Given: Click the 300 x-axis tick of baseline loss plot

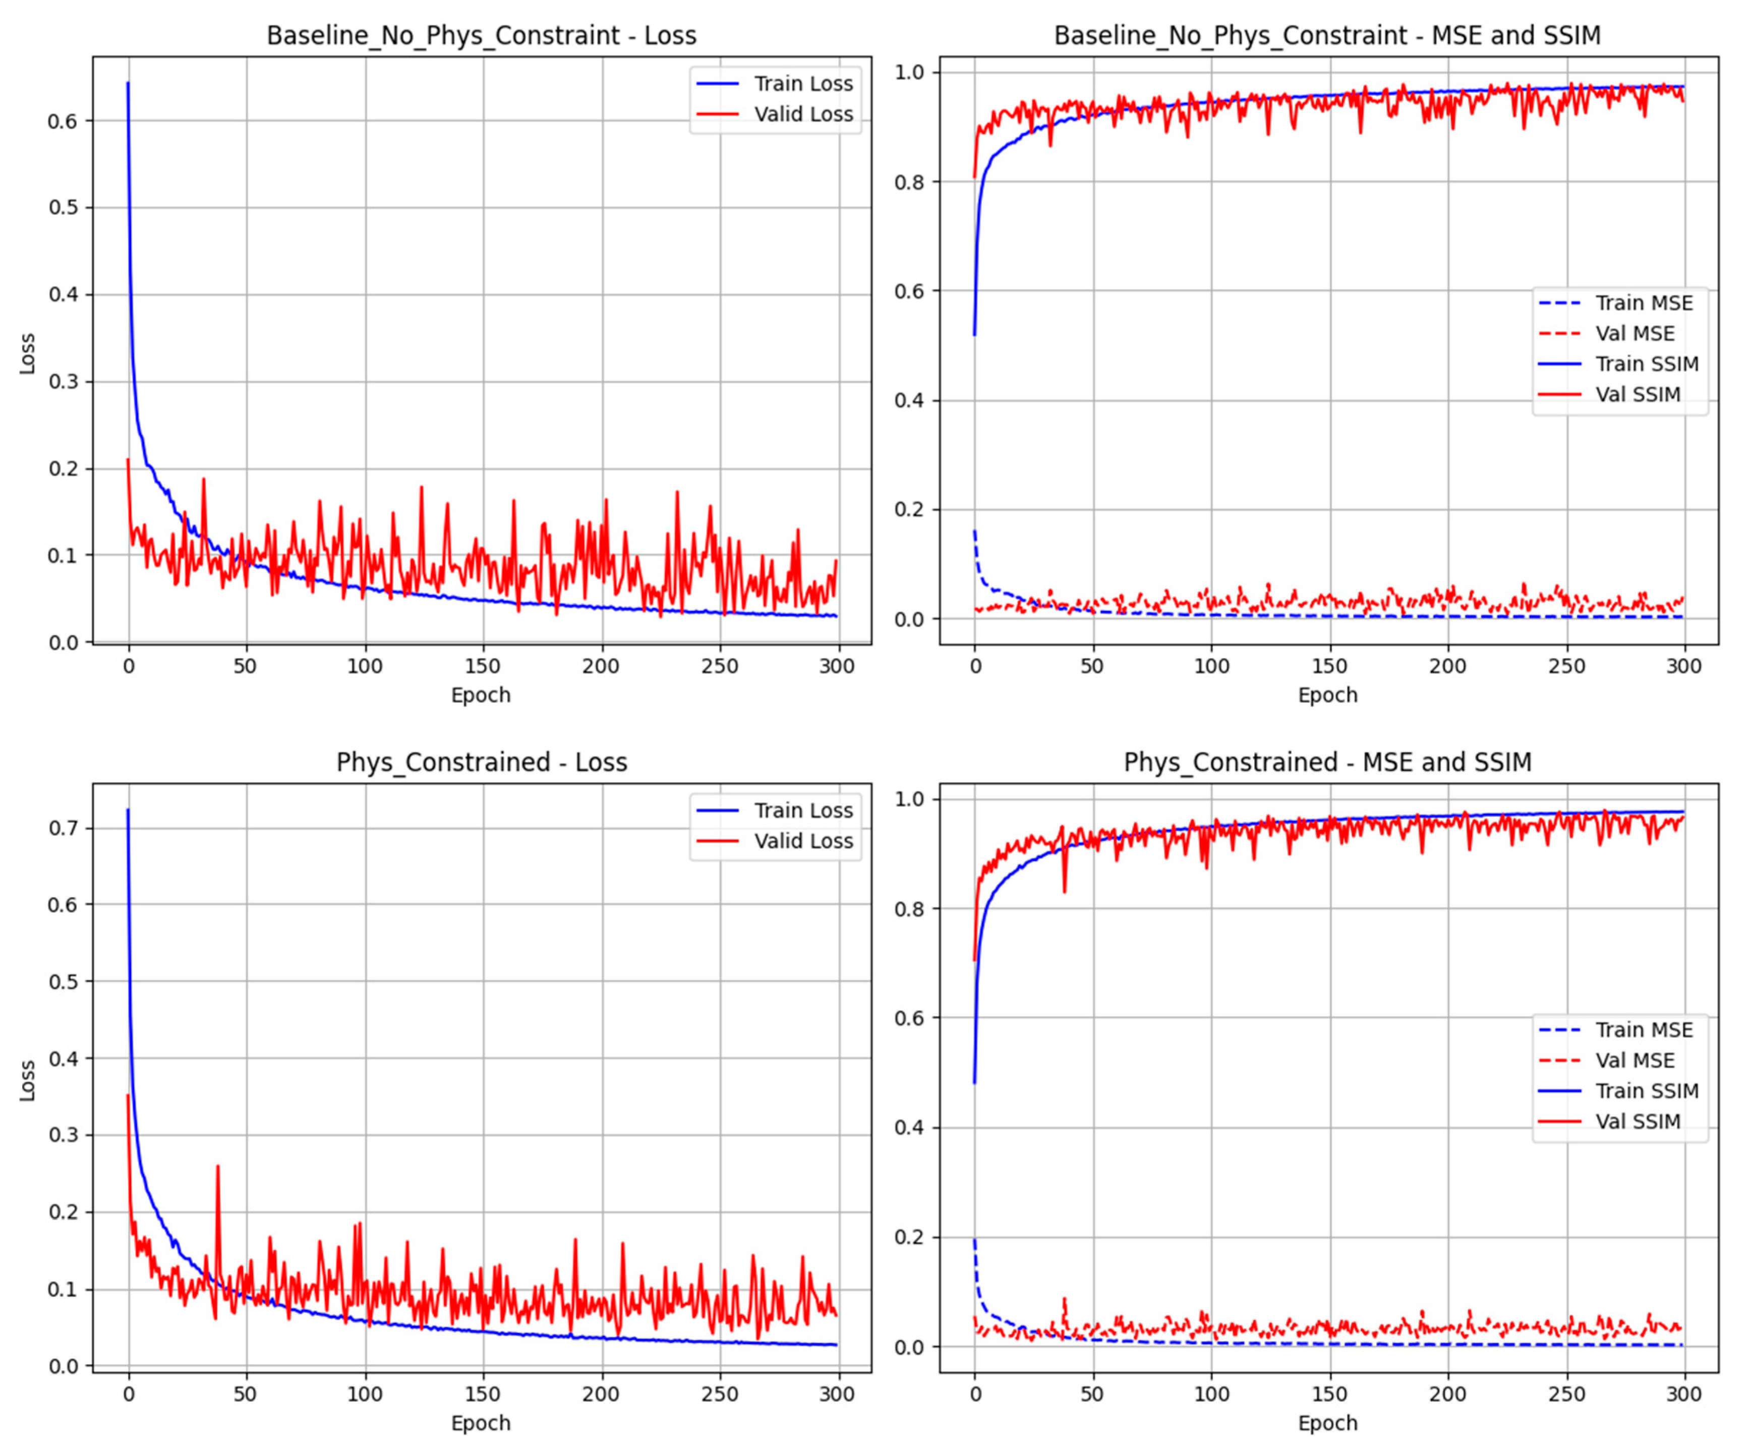Looking at the screenshot, I should 837,667.
